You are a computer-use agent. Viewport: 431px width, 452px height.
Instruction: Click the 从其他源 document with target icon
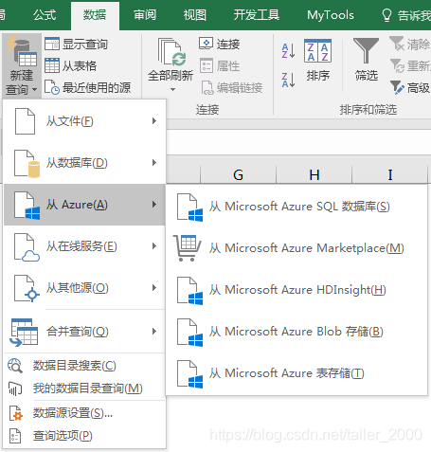(27, 288)
